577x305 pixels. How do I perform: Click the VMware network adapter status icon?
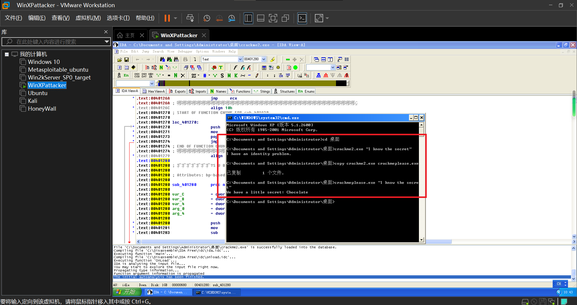click(x=551, y=301)
